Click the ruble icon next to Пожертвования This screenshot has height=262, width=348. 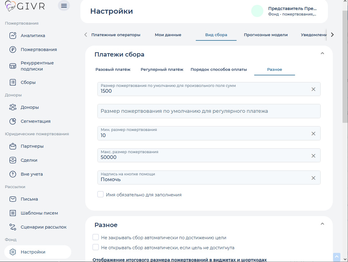point(13,49)
